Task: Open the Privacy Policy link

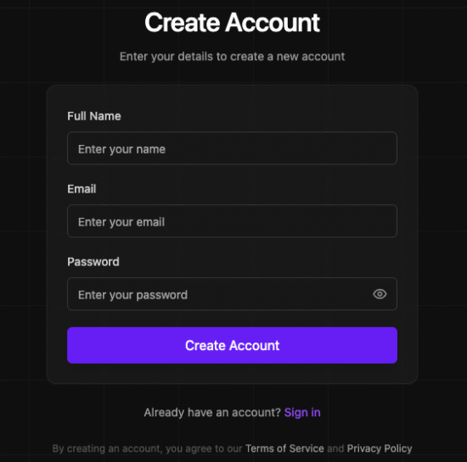Action: pyautogui.click(x=380, y=448)
